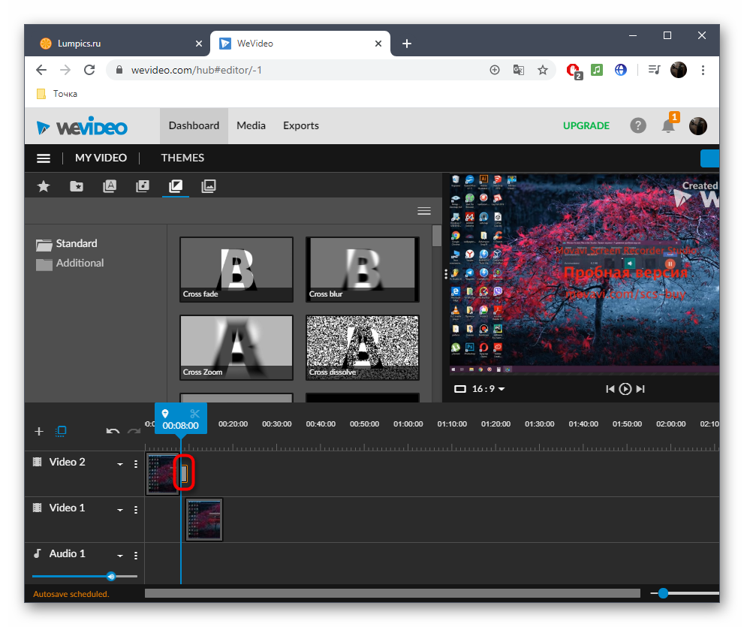Toggle the timeline snapping mode icon

pyautogui.click(x=62, y=431)
